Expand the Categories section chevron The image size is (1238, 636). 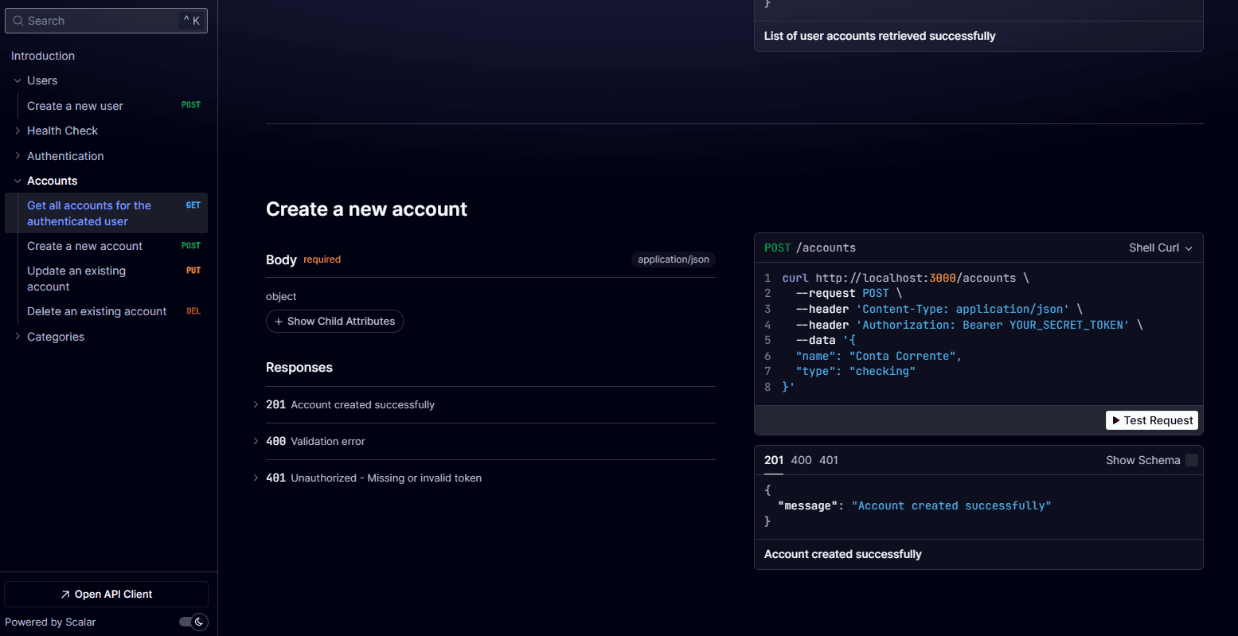(x=18, y=337)
